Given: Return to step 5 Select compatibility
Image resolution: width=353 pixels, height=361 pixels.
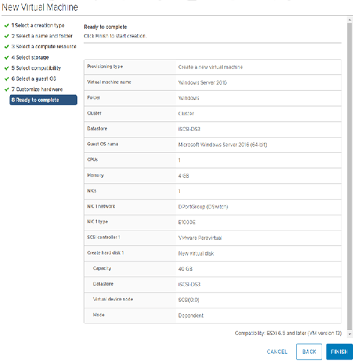Looking at the screenshot, I should pyautogui.click(x=36, y=68).
